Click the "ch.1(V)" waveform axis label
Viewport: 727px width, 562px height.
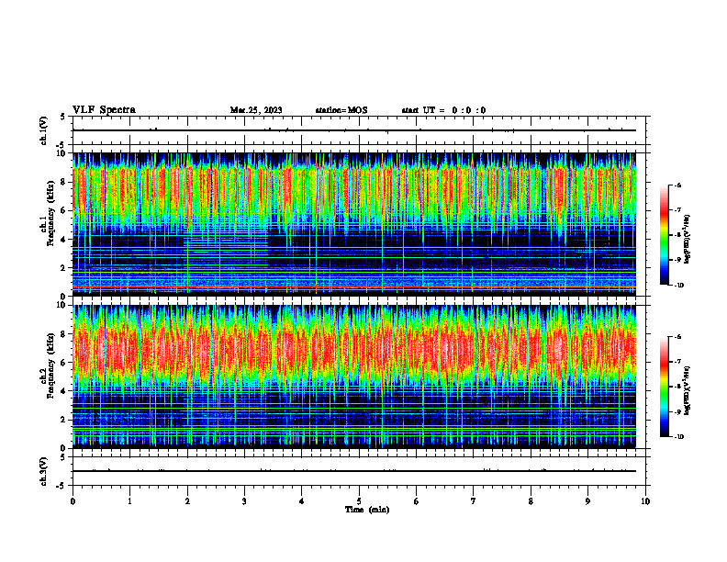coord(44,130)
